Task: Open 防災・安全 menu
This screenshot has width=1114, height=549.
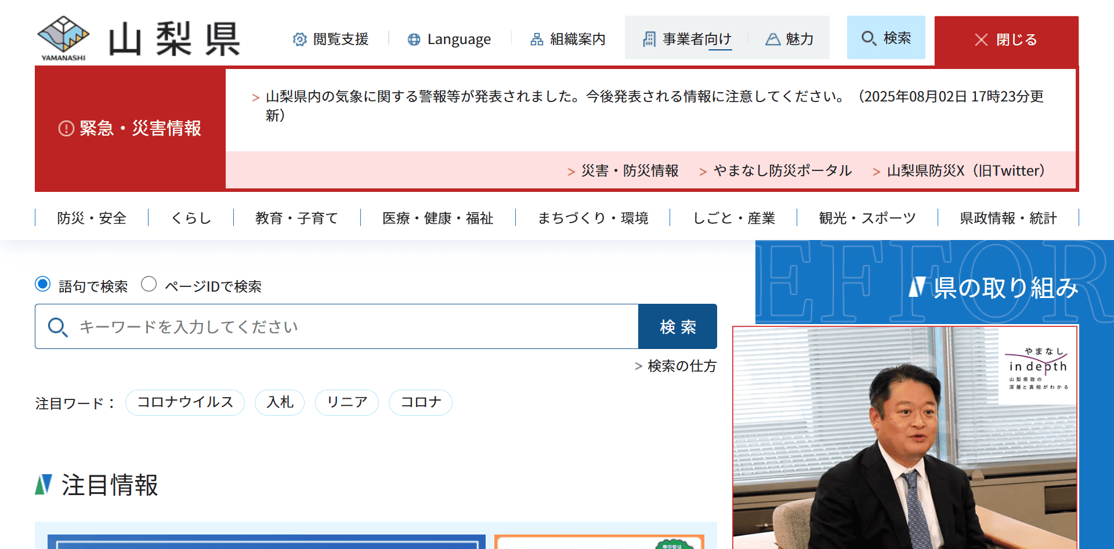Action: point(92,218)
